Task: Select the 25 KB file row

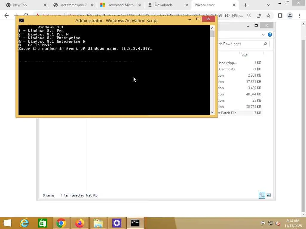Action: pyautogui.click(x=240, y=100)
